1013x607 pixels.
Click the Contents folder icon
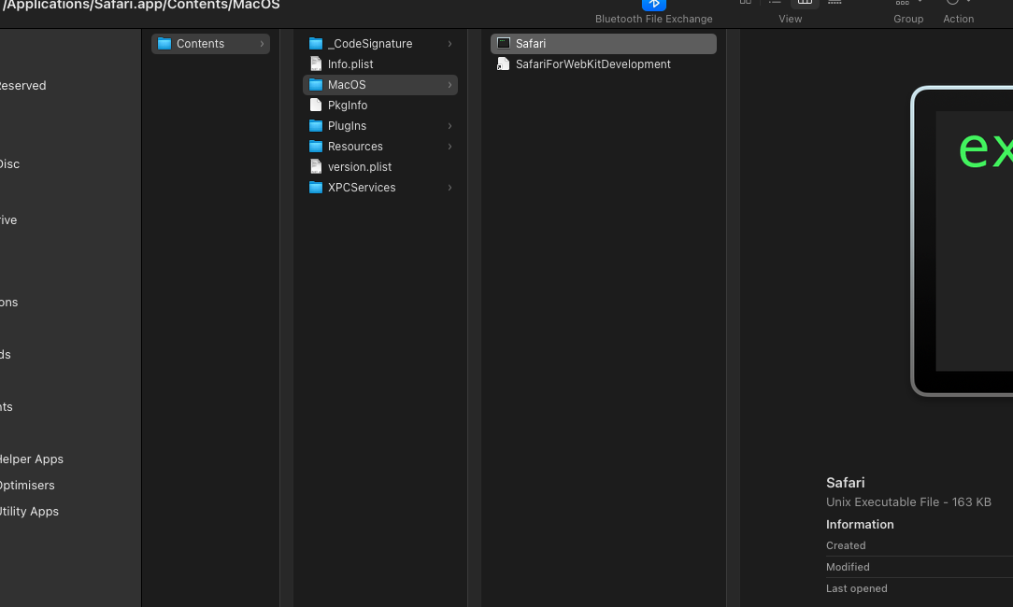pos(164,43)
